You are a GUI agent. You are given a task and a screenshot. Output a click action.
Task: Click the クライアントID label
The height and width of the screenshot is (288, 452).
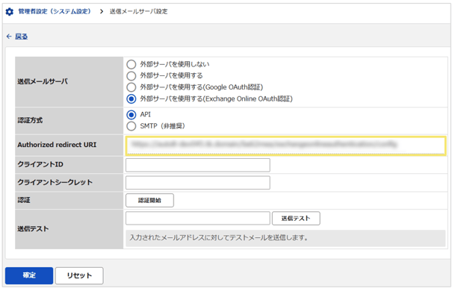pos(40,164)
